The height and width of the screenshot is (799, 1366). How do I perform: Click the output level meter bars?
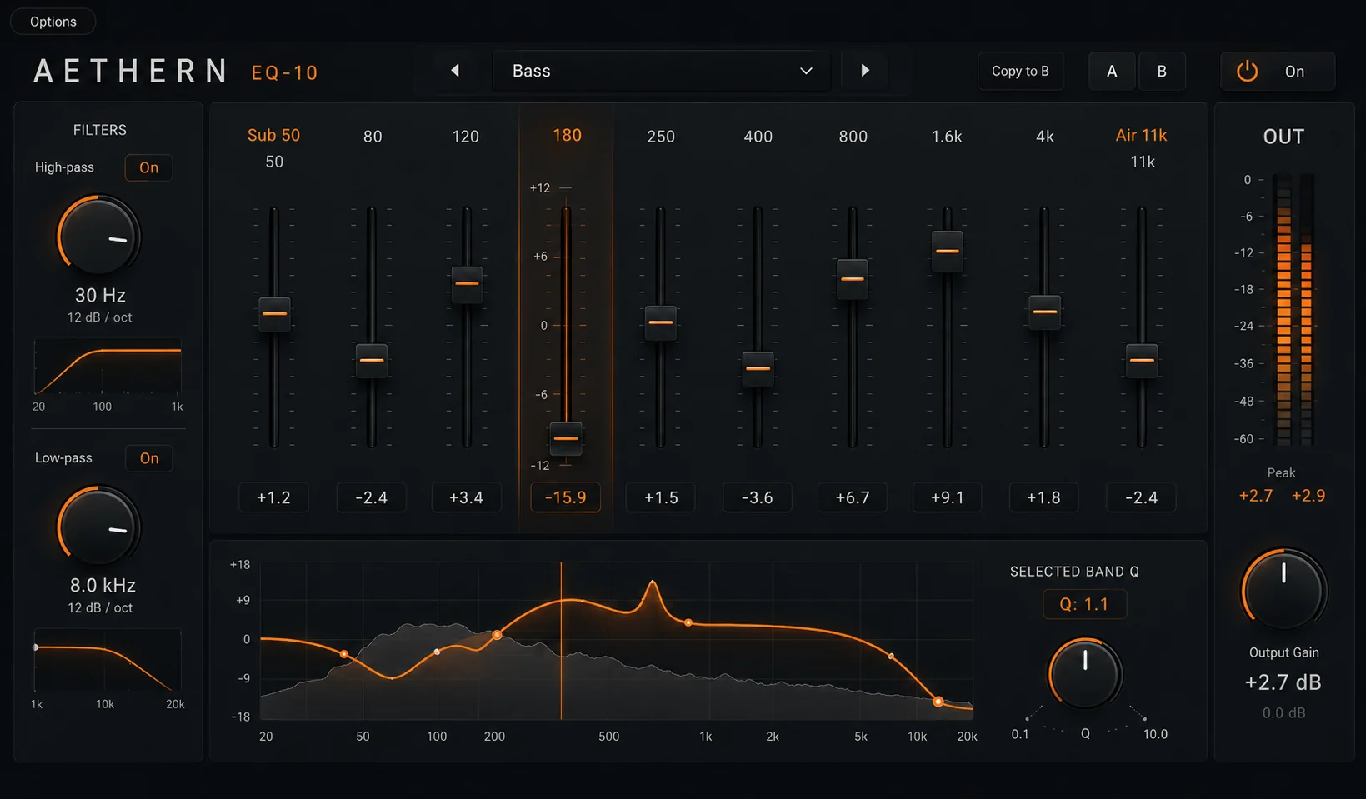point(1294,308)
